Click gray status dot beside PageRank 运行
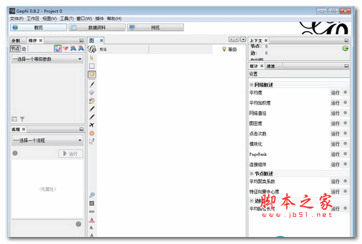Viewport: 362px width, 244px height. pyautogui.click(x=345, y=154)
